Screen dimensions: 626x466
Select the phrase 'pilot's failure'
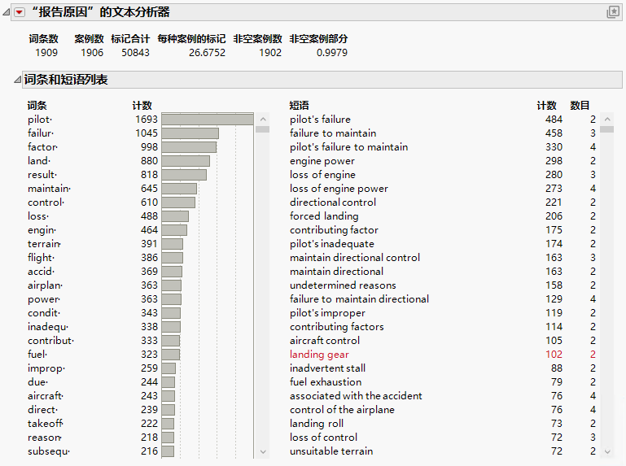click(320, 120)
